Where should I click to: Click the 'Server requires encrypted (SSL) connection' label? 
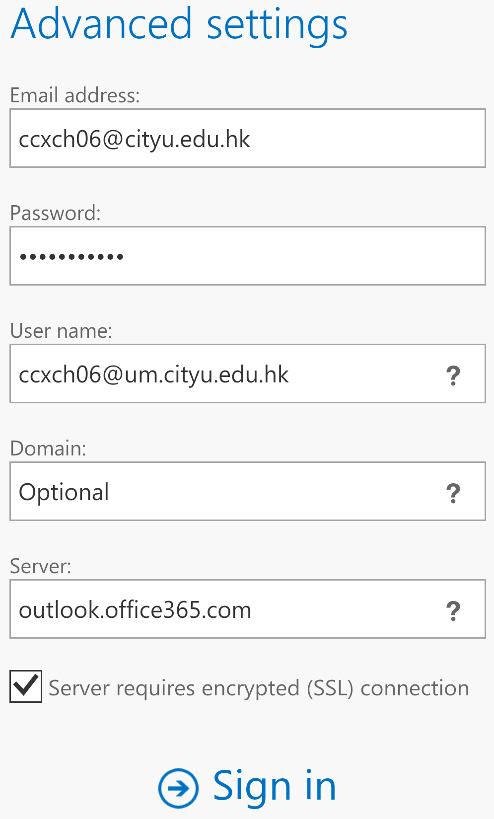point(259,688)
